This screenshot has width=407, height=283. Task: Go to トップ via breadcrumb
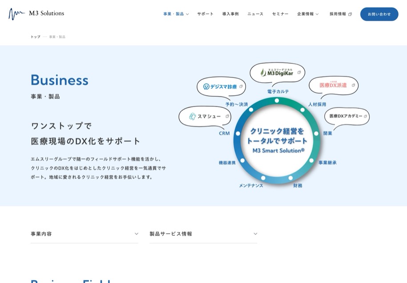tap(36, 37)
